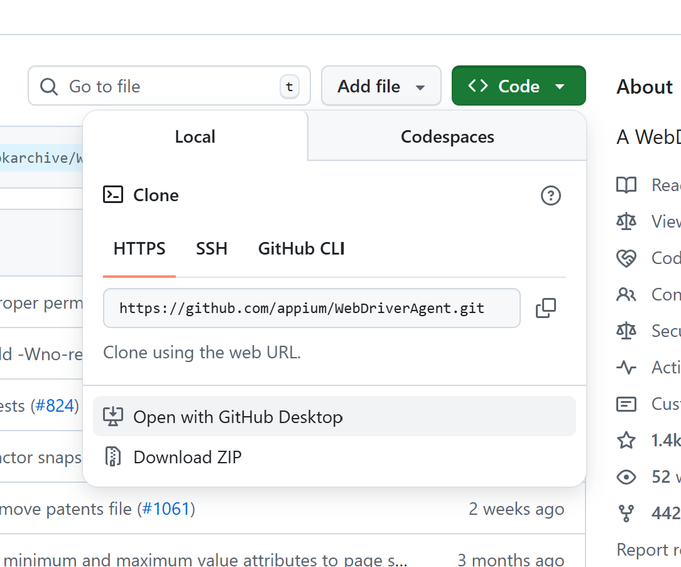Image resolution: width=681 pixels, height=567 pixels.
Task: Click the forks icon showing 442
Action: tap(626, 514)
